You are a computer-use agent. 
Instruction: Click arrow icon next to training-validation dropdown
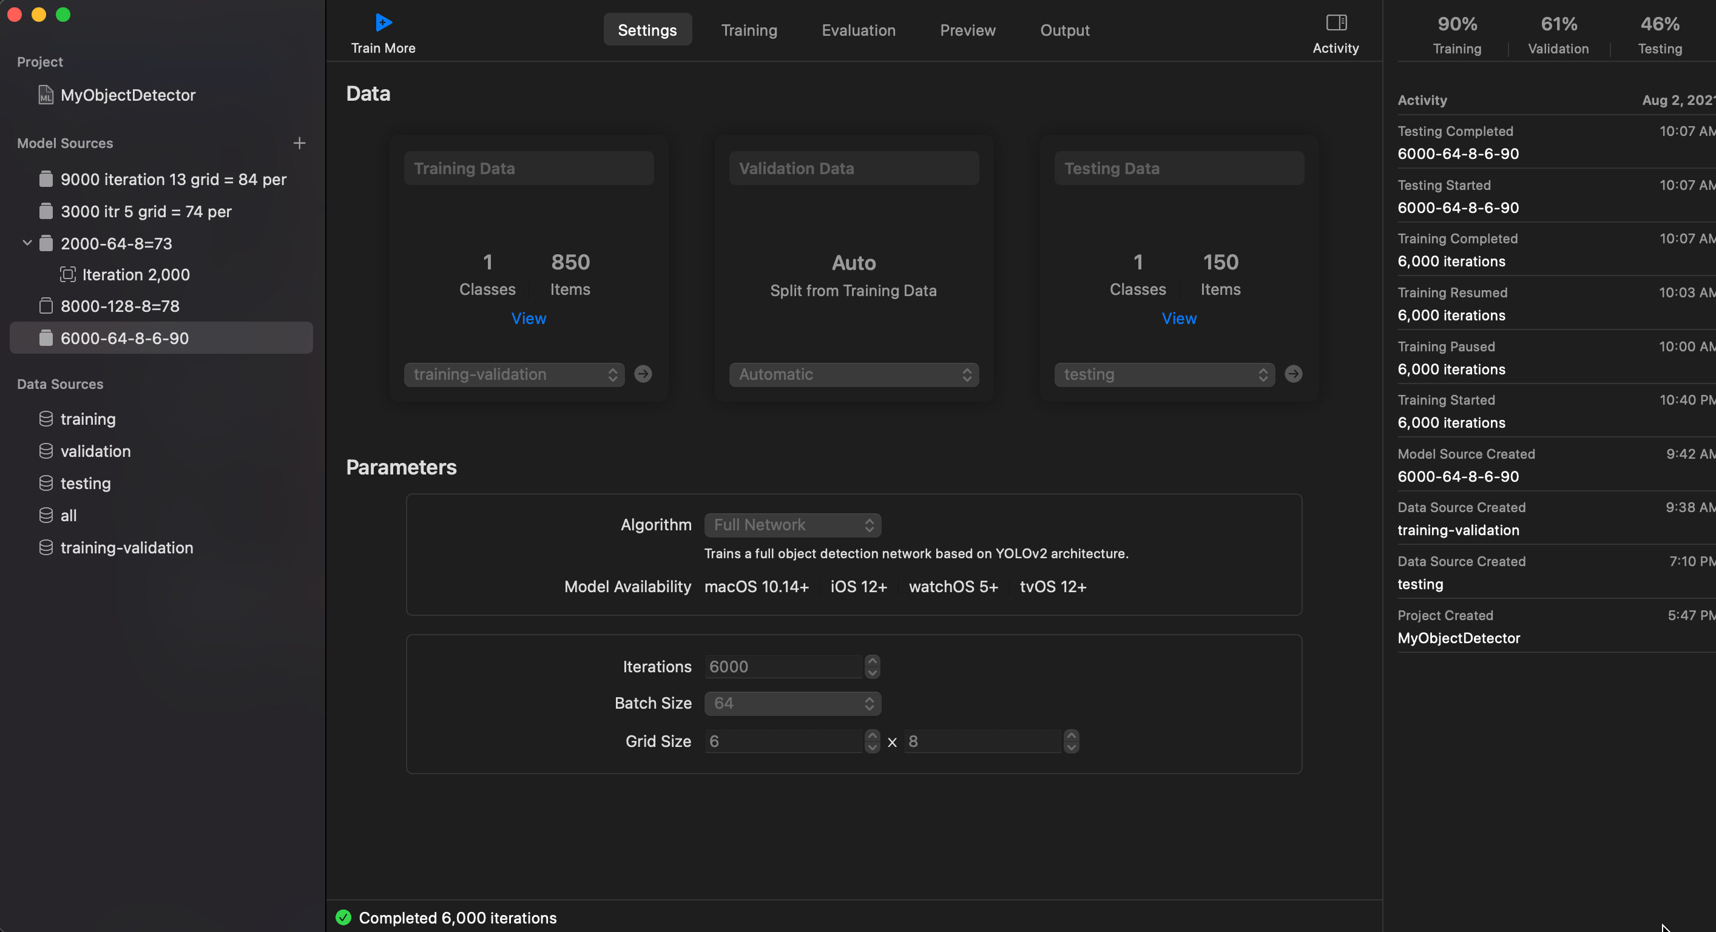coord(643,374)
